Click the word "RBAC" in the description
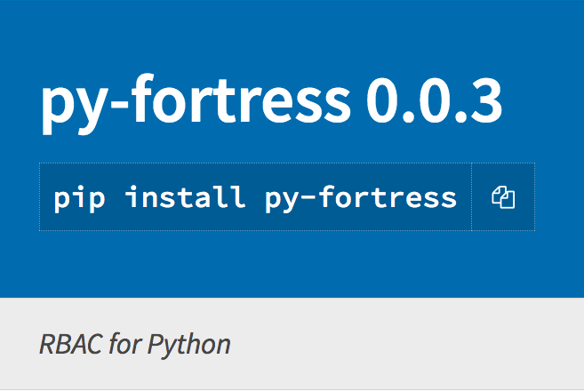This screenshot has height=391, width=584. click(66, 344)
